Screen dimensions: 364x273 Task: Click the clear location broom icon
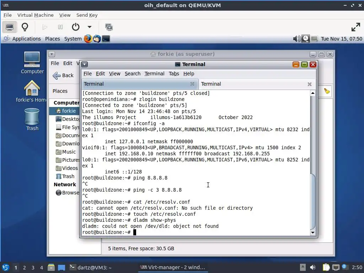327,91
